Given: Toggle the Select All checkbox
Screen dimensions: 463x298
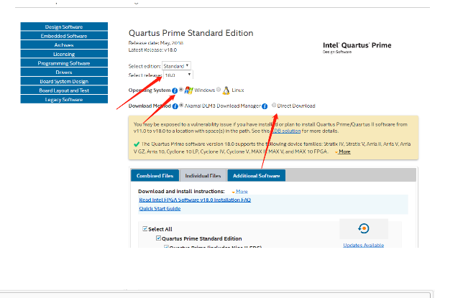Looking at the screenshot, I should click(x=145, y=228).
